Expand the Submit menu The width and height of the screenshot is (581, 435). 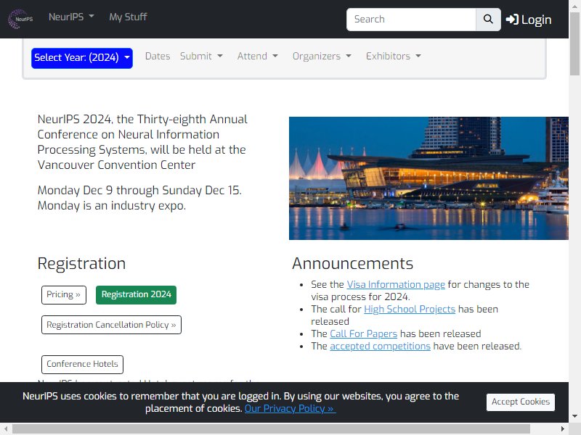point(201,57)
